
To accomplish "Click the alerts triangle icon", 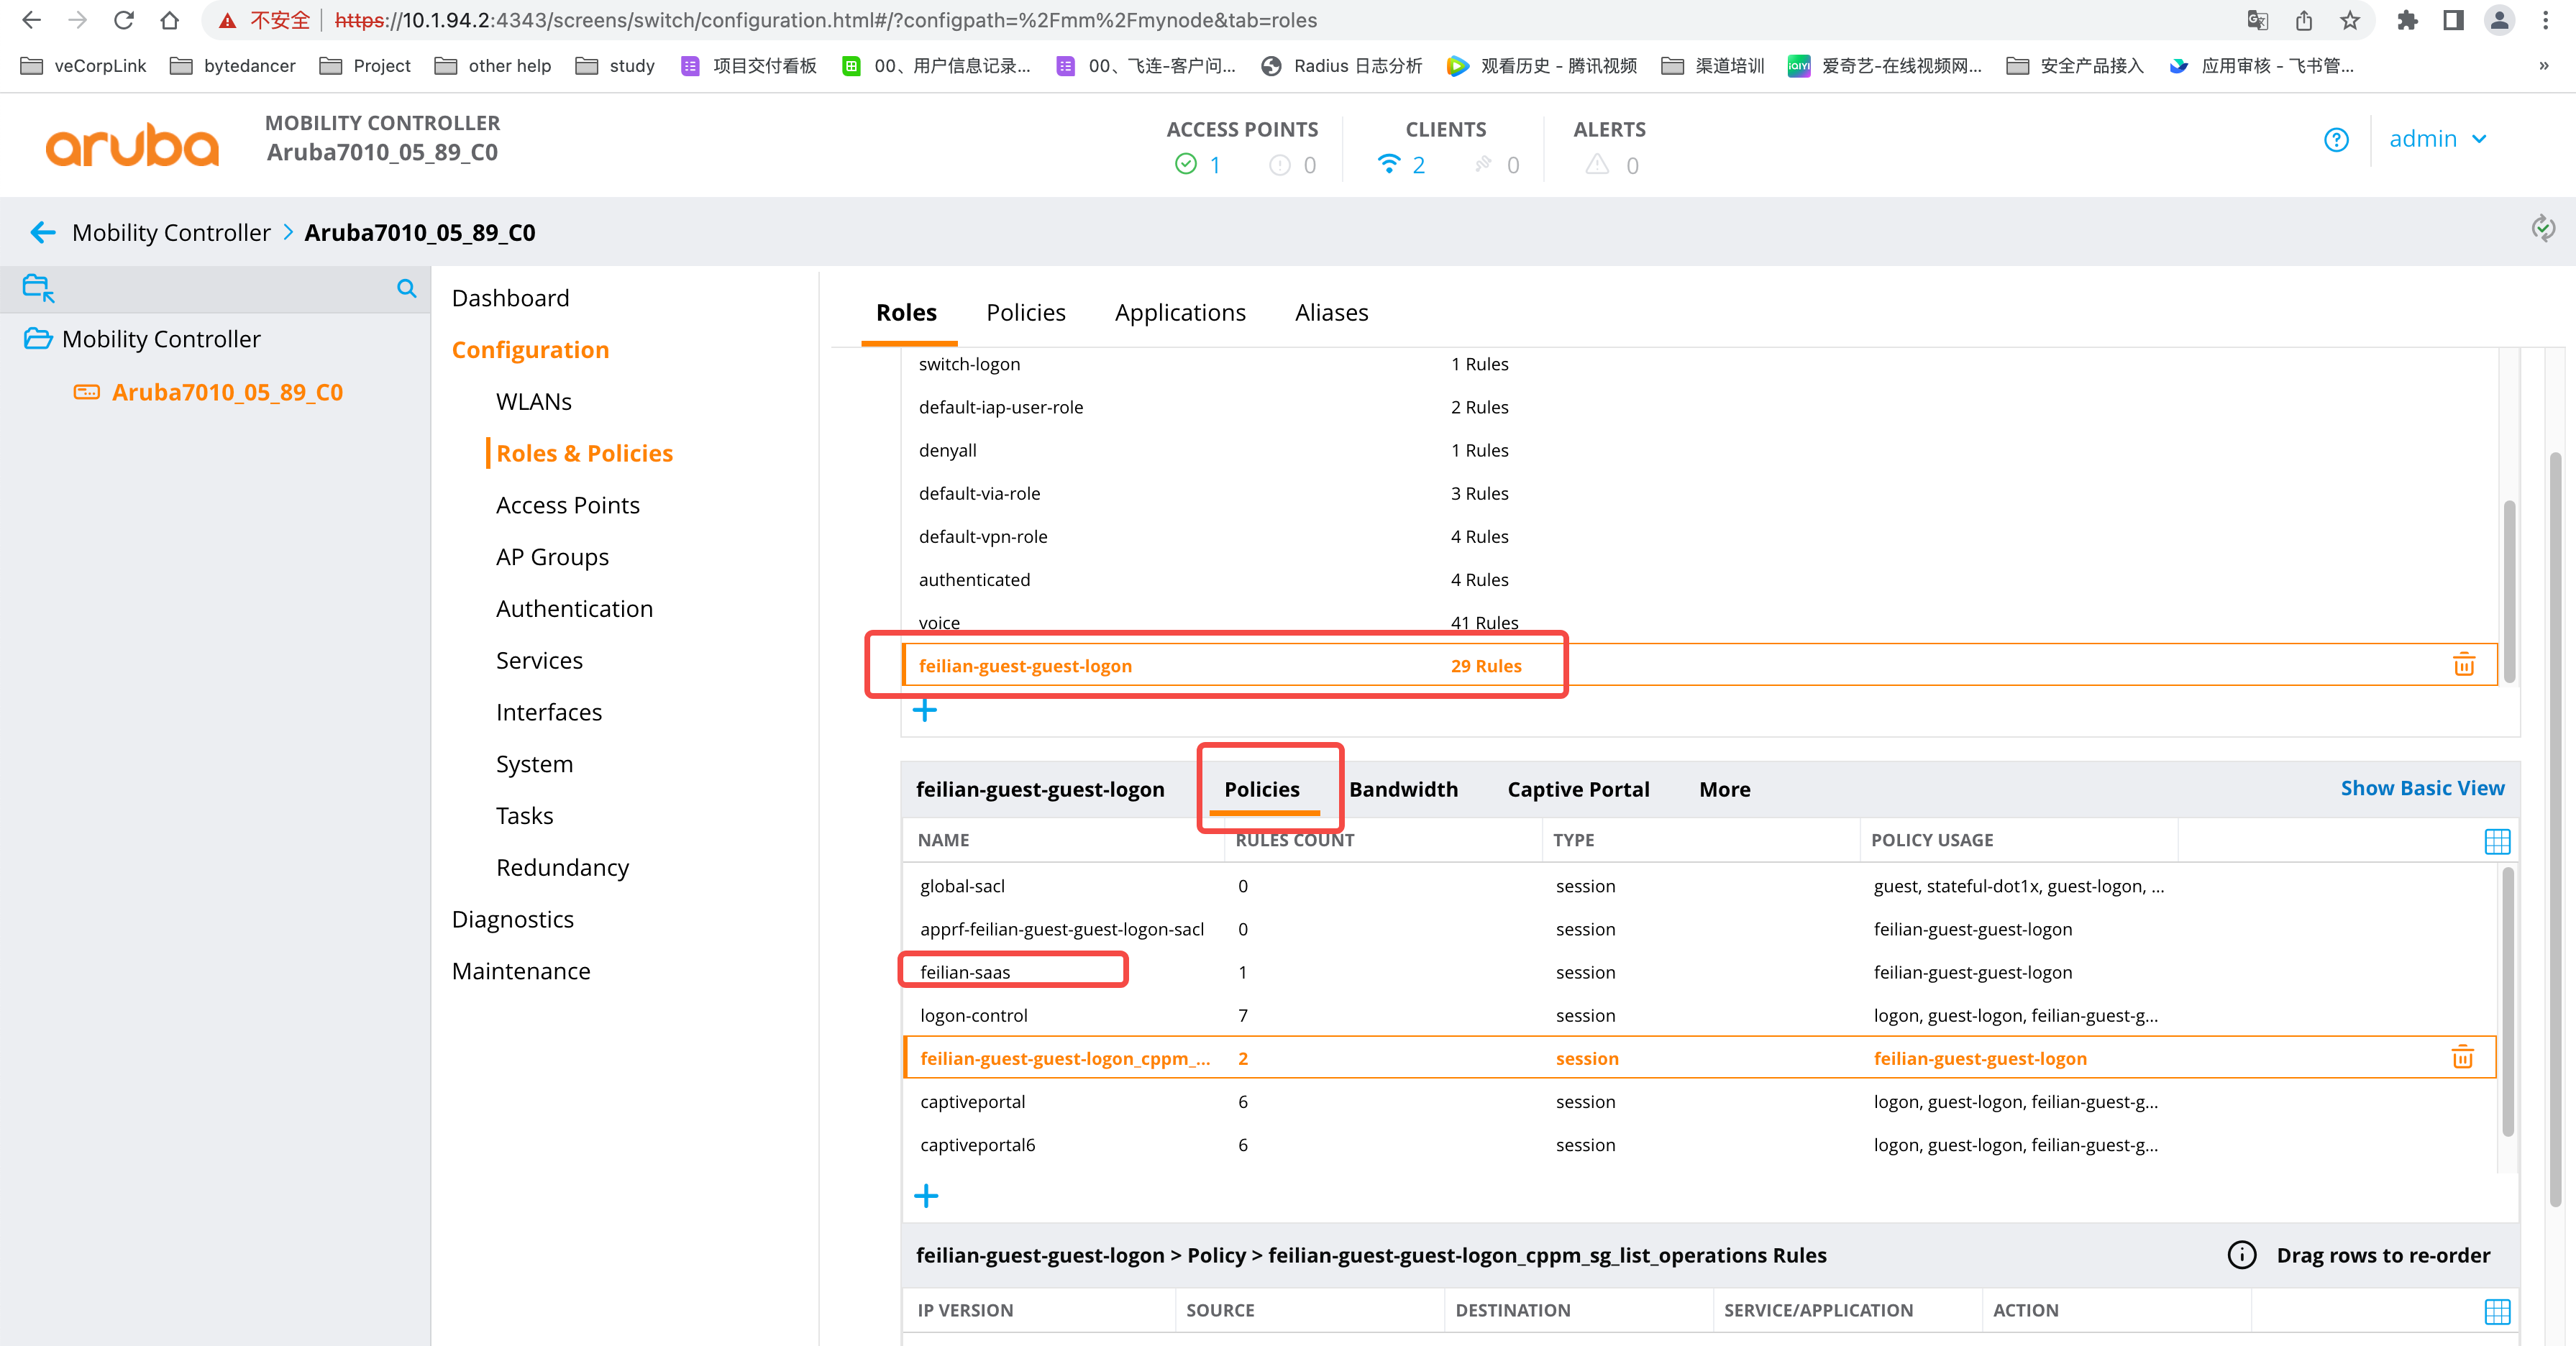I will click(x=1597, y=164).
